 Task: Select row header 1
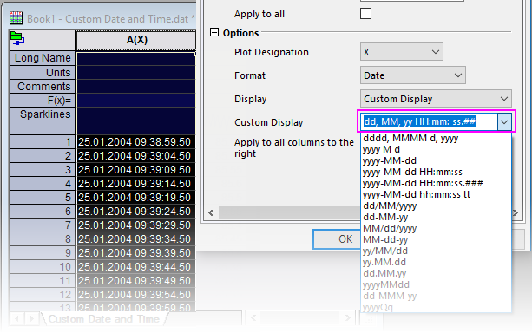click(x=42, y=141)
